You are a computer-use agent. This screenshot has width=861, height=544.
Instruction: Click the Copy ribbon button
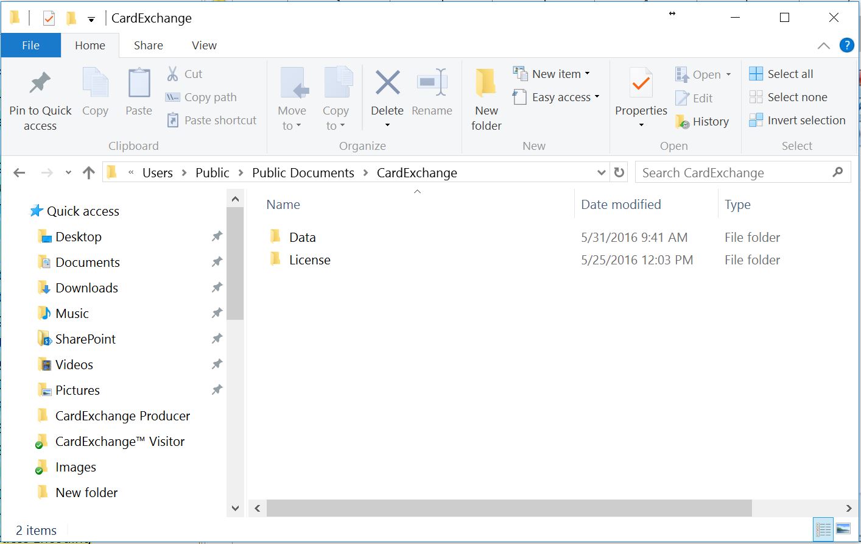pos(95,93)
